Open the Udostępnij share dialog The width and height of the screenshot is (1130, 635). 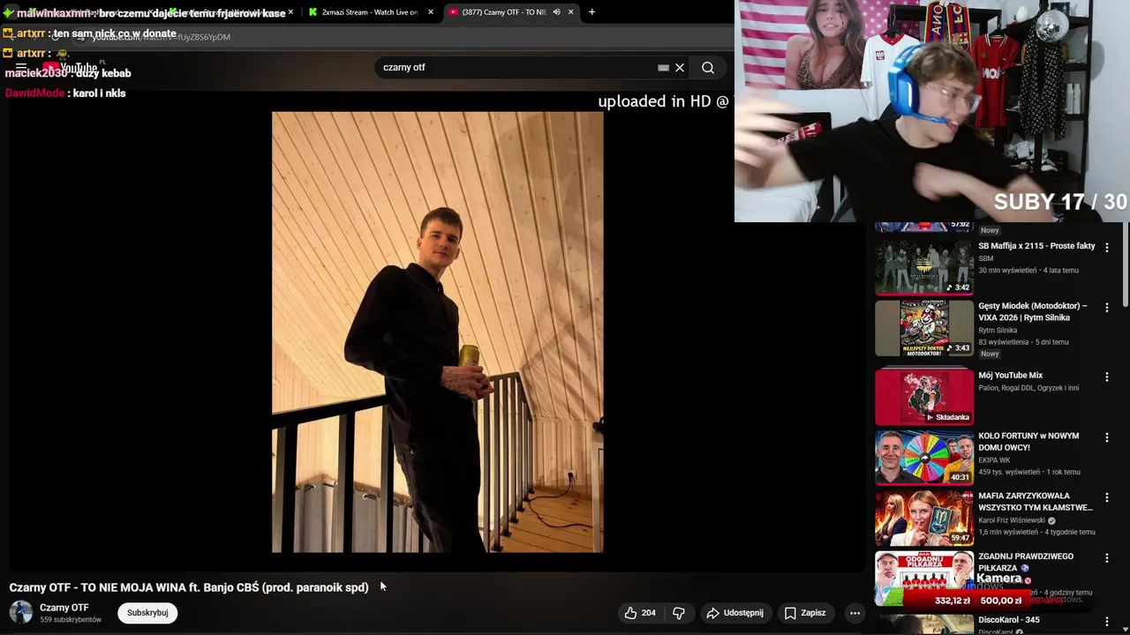(734, 613)
